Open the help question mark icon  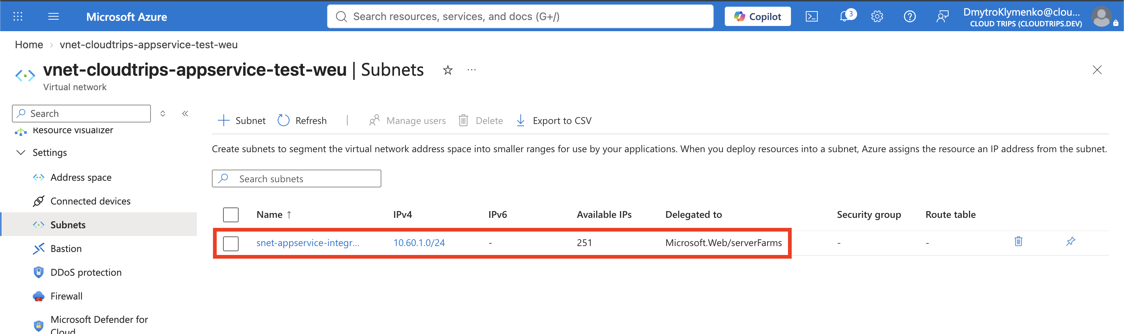909,17
